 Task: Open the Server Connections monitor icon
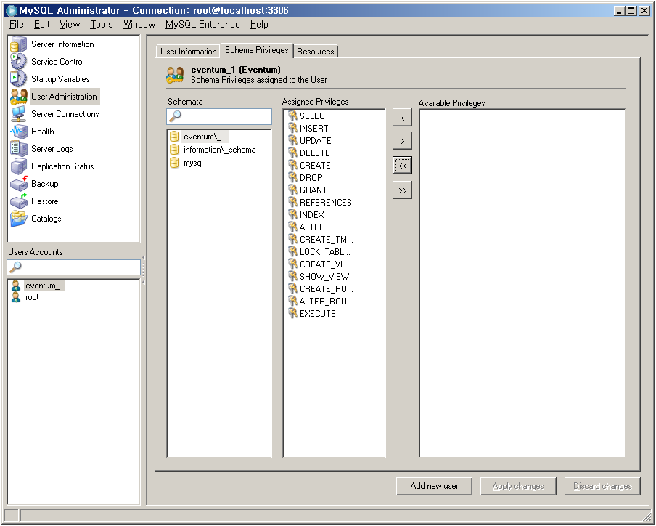(18, 114)
